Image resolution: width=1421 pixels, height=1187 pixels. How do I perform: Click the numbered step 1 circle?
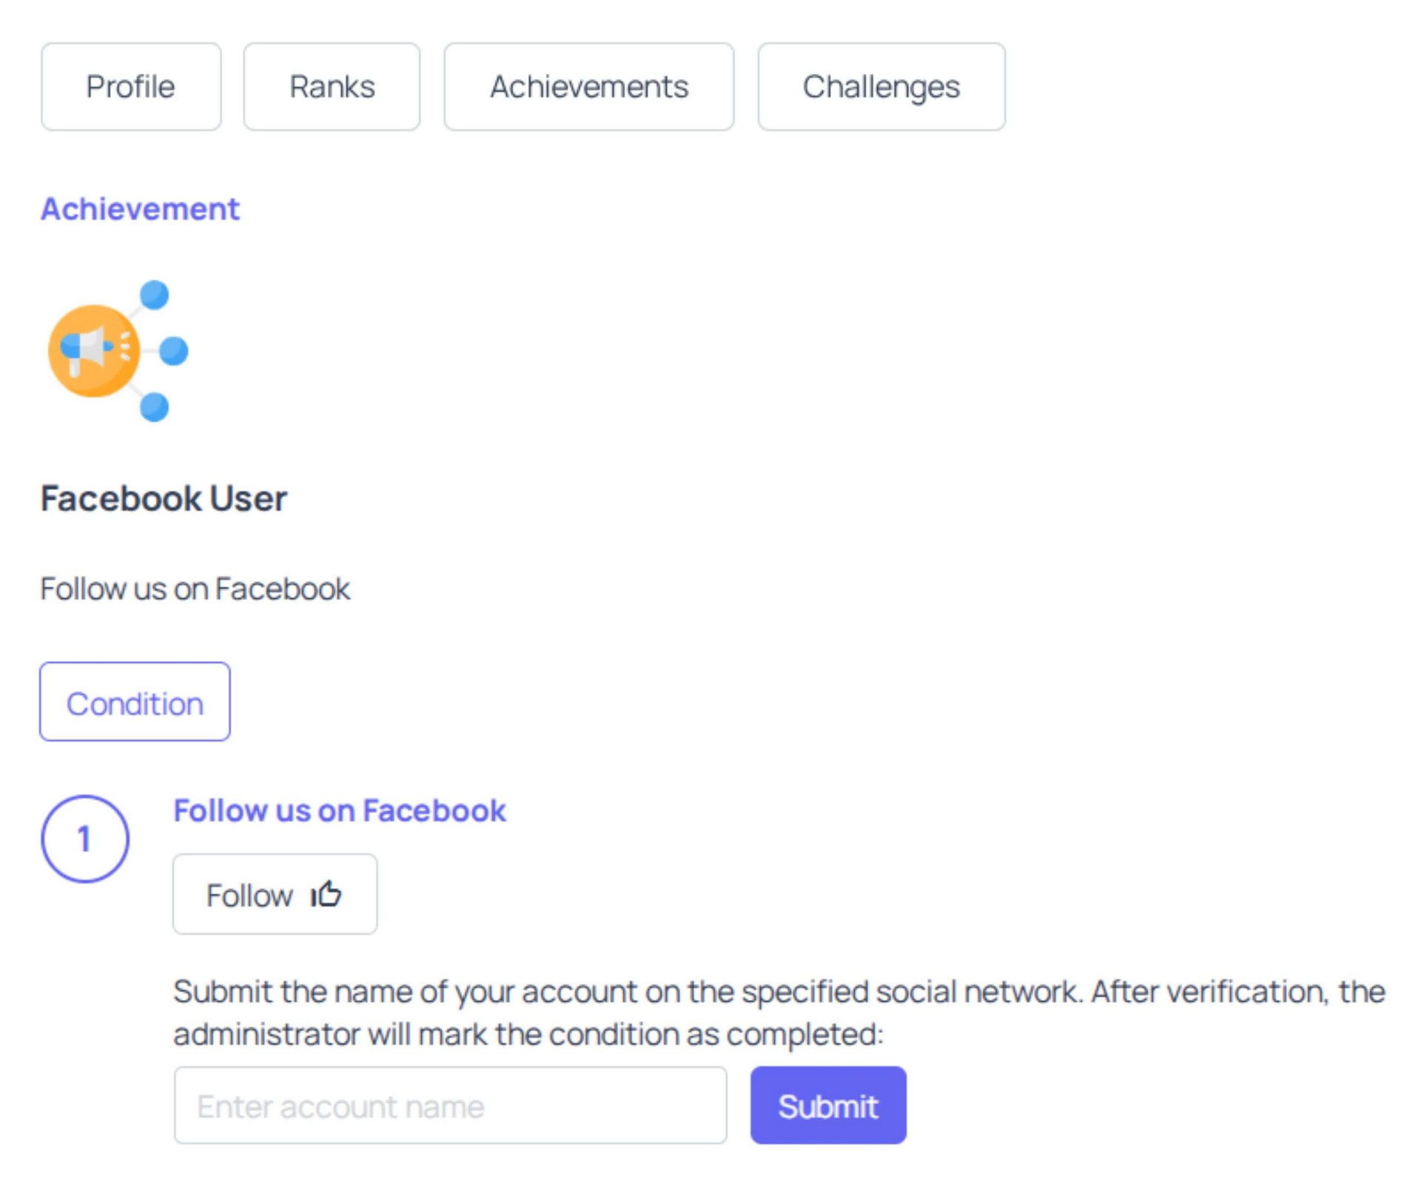click(85, 838)
